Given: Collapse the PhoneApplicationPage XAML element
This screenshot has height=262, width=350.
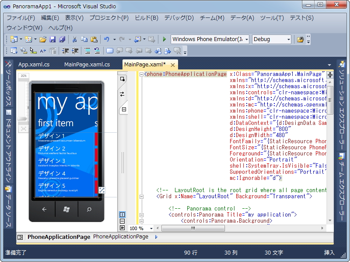Looking at the screenshot, I should tap(141, 74).
